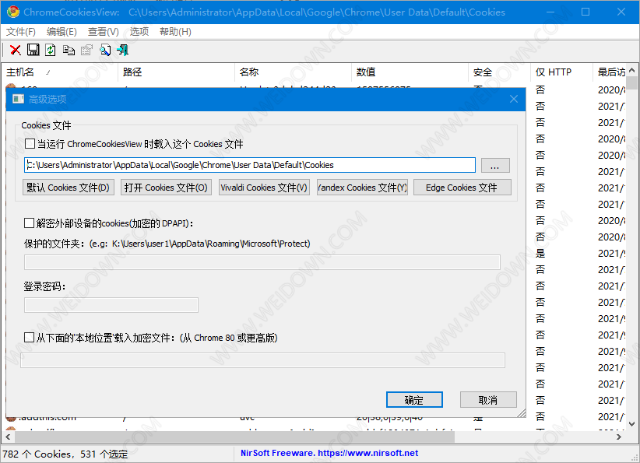Viewport: 640px width, 463px height.
Task: Click the horizontal scrollbar thumb
Action: 234,437
